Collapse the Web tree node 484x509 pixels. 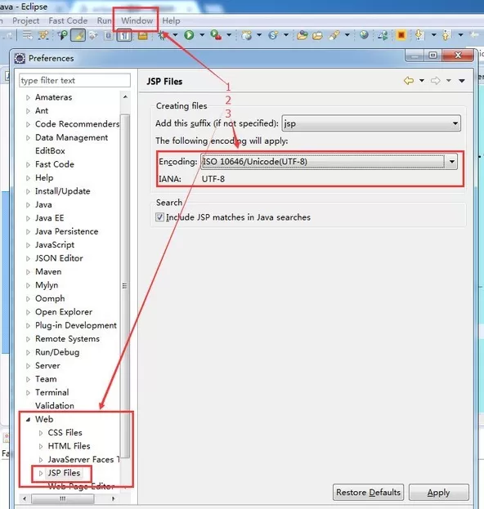coord(29,419)
